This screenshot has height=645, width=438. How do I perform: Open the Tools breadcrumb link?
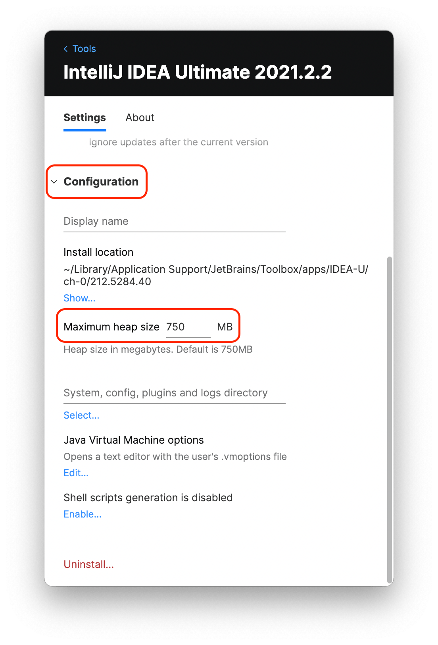point(84,48)
